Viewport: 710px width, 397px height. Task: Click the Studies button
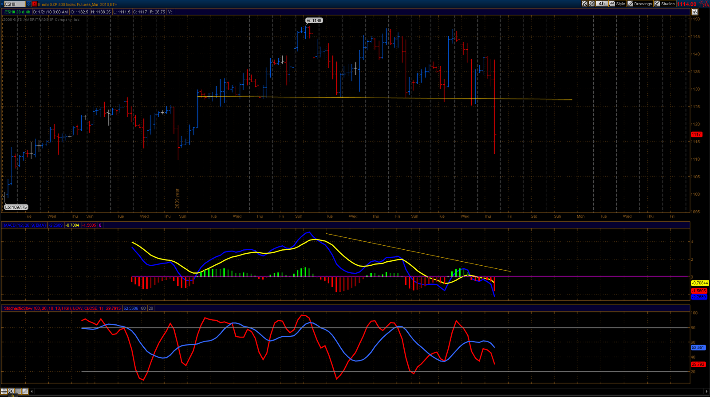[x=664, y=4]
